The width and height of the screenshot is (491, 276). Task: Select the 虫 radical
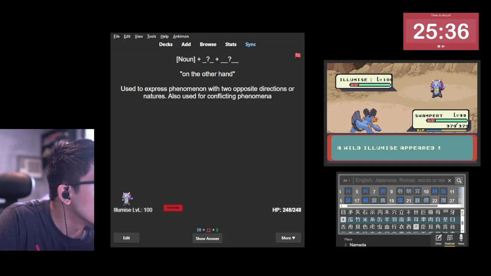[380, 227]
